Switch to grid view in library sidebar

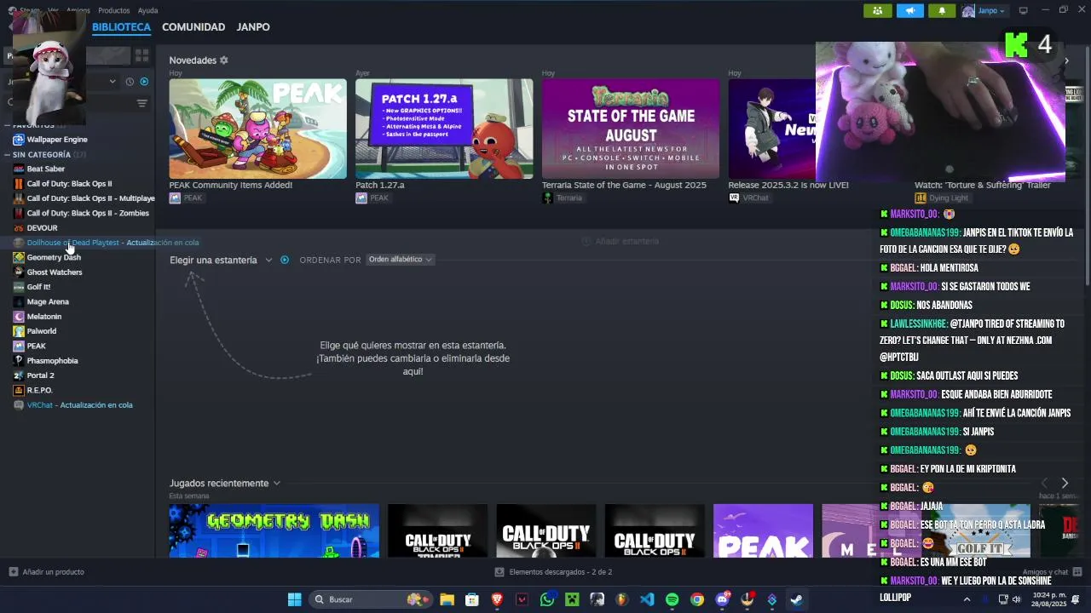[141, 55]
